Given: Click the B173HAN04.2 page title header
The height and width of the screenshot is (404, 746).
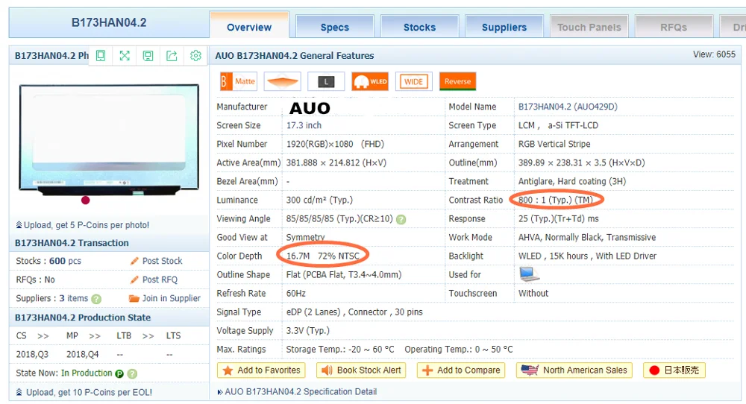Looking at the screenshot, I should (x=109, y=22).
